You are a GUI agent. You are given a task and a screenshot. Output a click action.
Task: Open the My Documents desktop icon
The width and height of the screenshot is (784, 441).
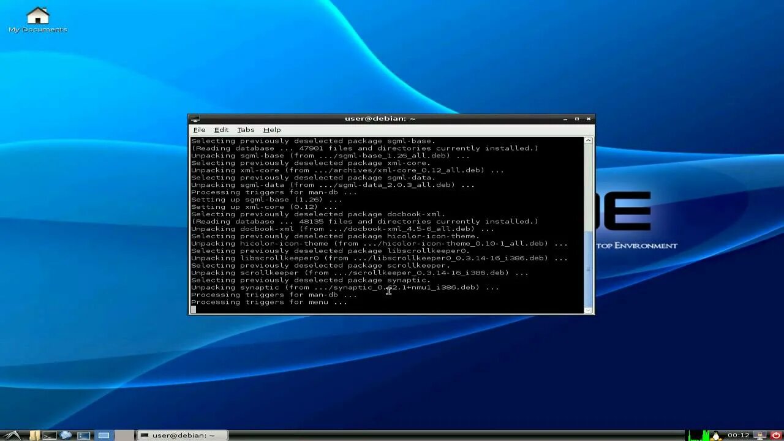coord(37,20)
